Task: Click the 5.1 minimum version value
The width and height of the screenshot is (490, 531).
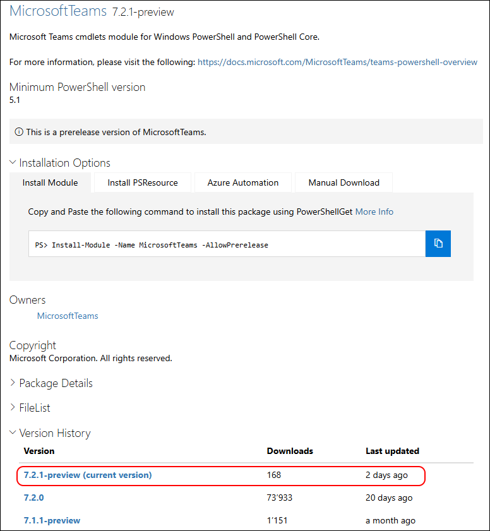Action: pyautogui.click(x=15, y=100)
